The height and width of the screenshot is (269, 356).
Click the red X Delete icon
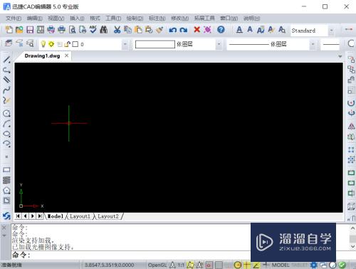[197, 30]
